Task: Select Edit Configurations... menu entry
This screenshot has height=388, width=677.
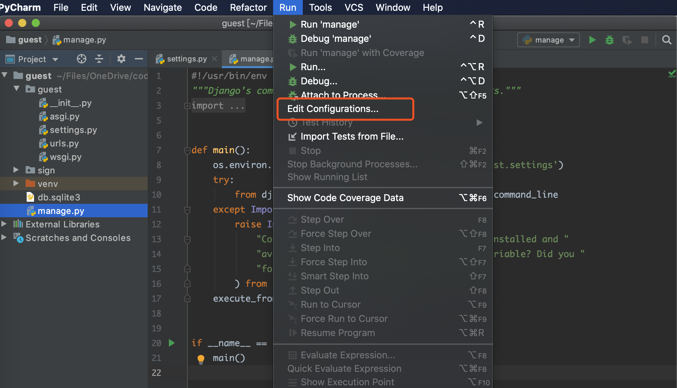Action: pos(333,109)
